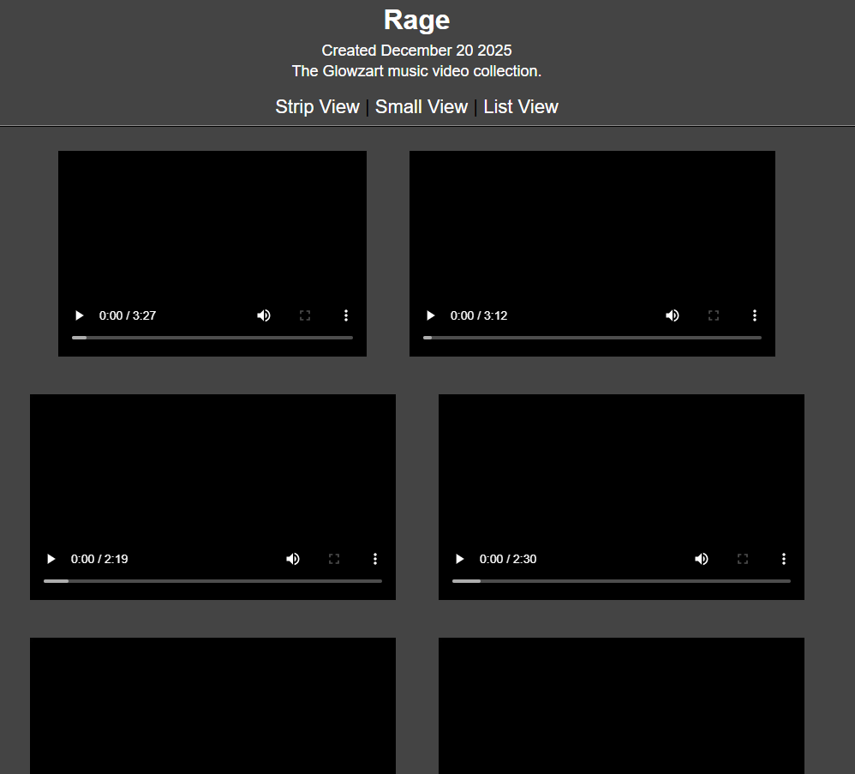Seek within the 2:19 video progress bar

[x=212, y=581]
